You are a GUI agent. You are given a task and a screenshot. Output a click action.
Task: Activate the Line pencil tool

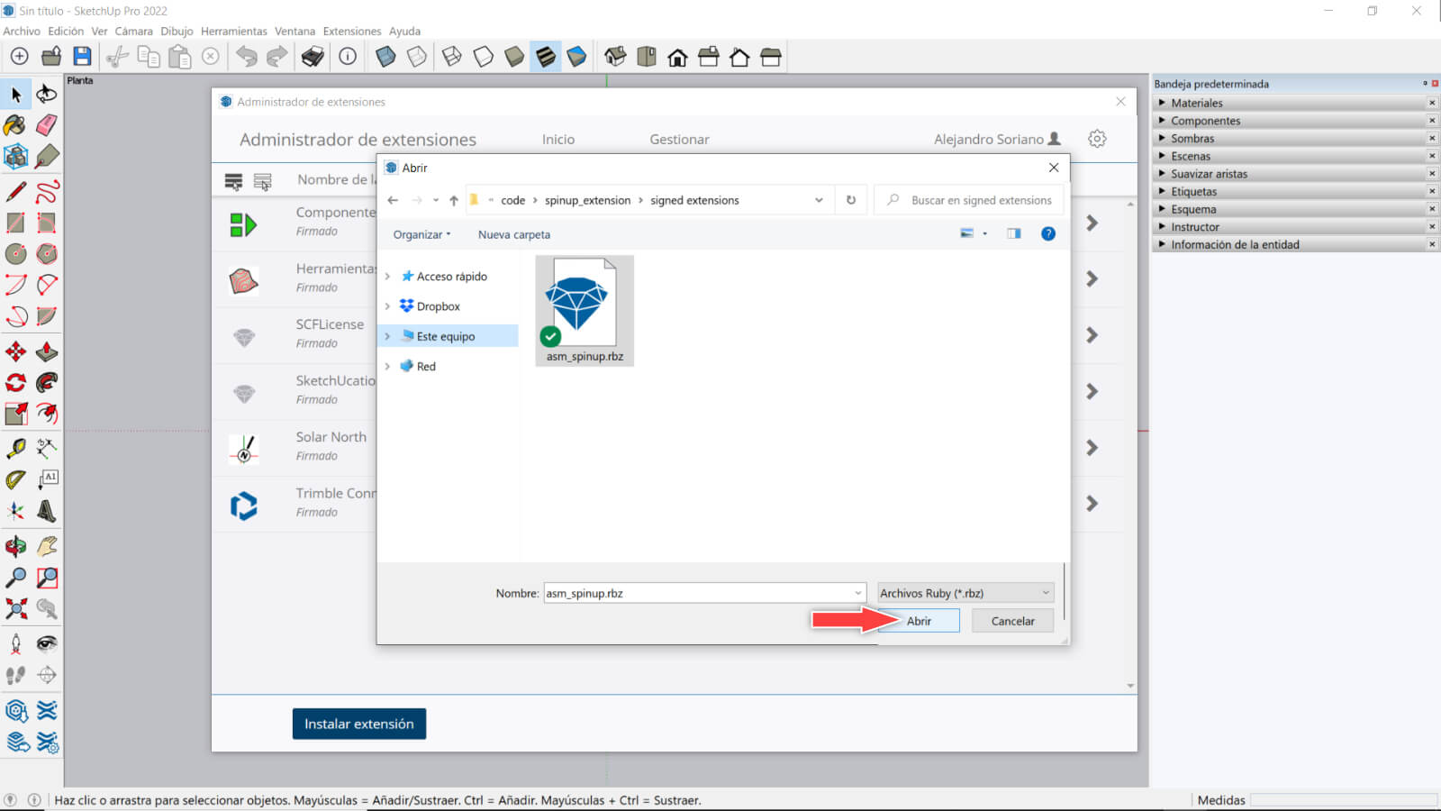coord(16,192)
